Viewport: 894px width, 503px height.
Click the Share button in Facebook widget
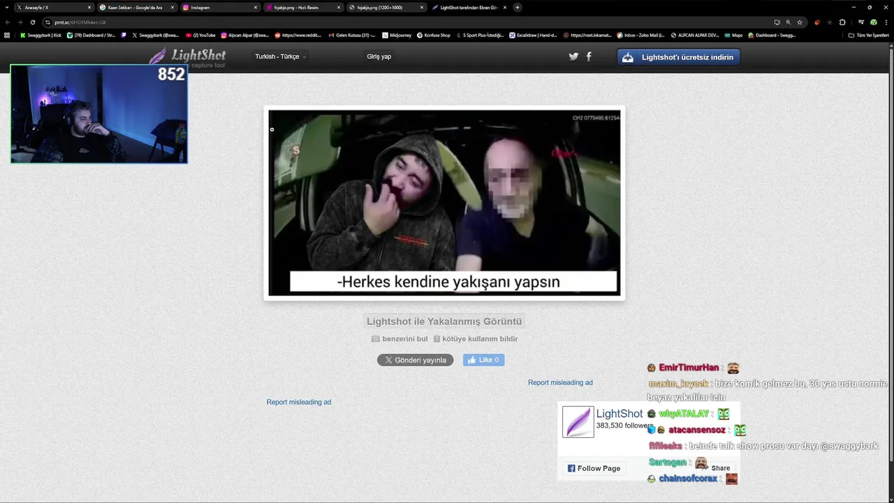tap(717, 468)
